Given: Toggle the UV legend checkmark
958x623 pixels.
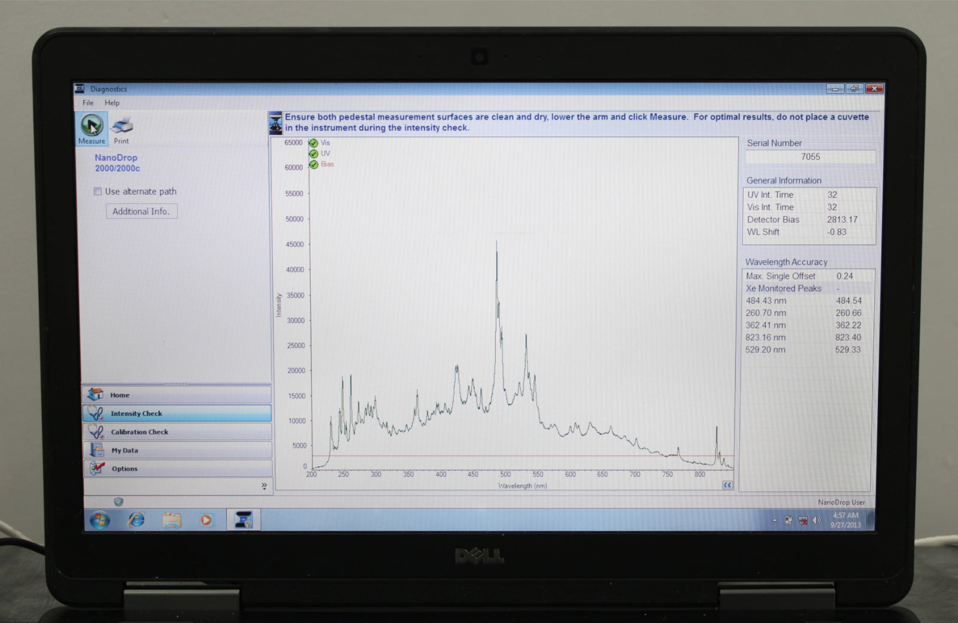Looking at the screenshot, I should click(313, 154).
